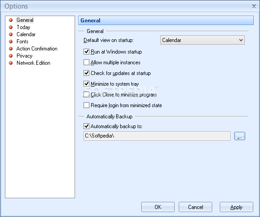The height and width of the screenshot is (217, 260).
Task: Turn off Automatically backup to option
Action: (x=86, y=126)
